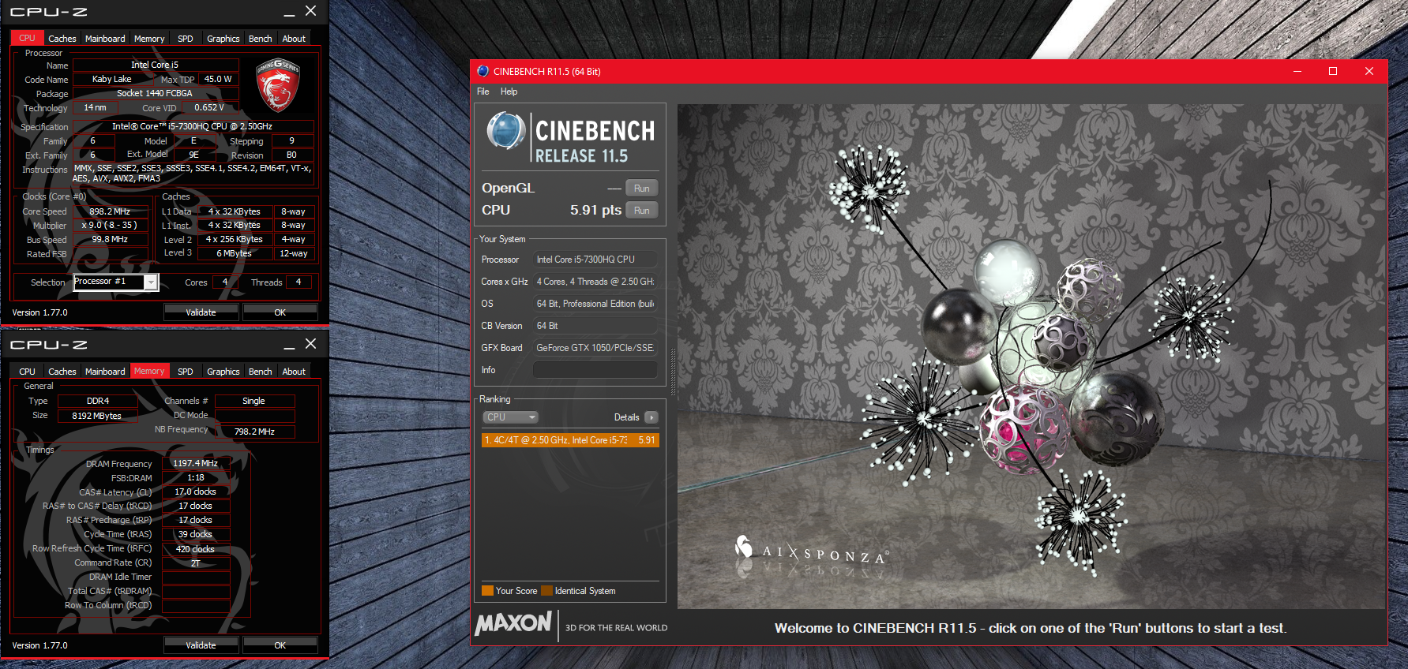Close the bottom CPU-Z window
Viewport: 1408px width, 669px height.
[x=311, y=344]
